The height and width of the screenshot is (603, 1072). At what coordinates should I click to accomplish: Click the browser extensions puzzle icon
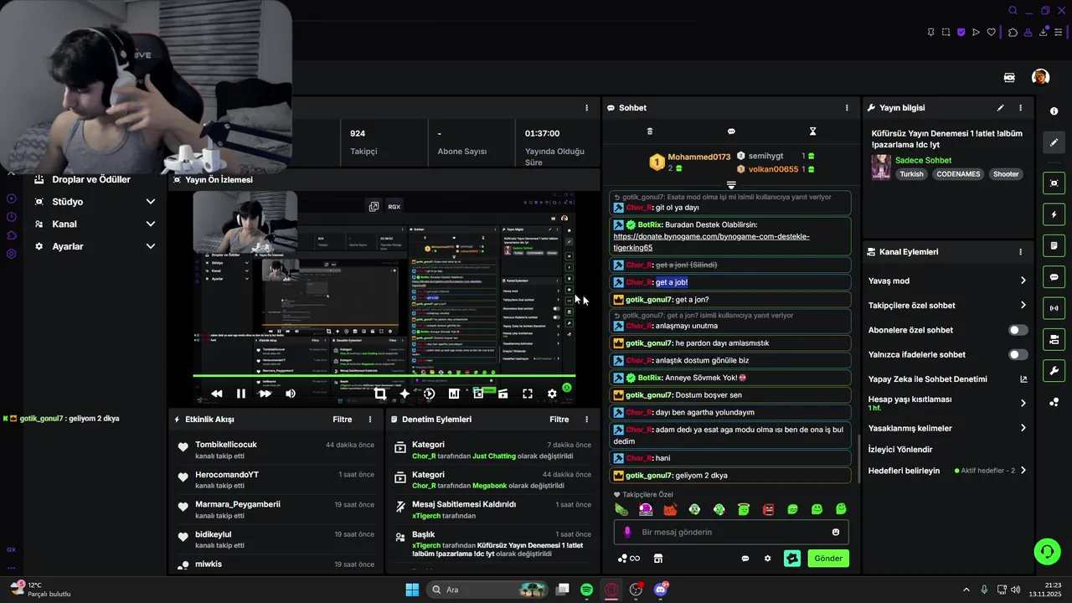[1013, 33]
